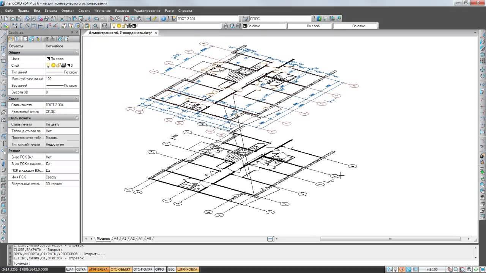Click the magnifier icon in second toolbar row
Viewport: 486px width, 273px height.
[95, 26]
